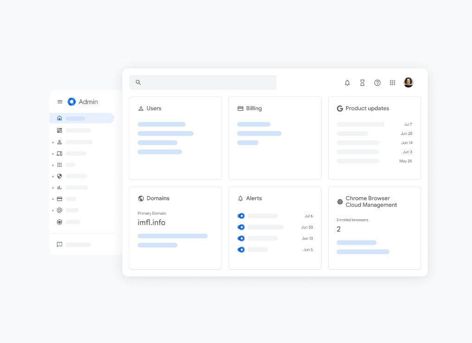
Task: Open the Jun 3 product update
Action: pos(374,152)
